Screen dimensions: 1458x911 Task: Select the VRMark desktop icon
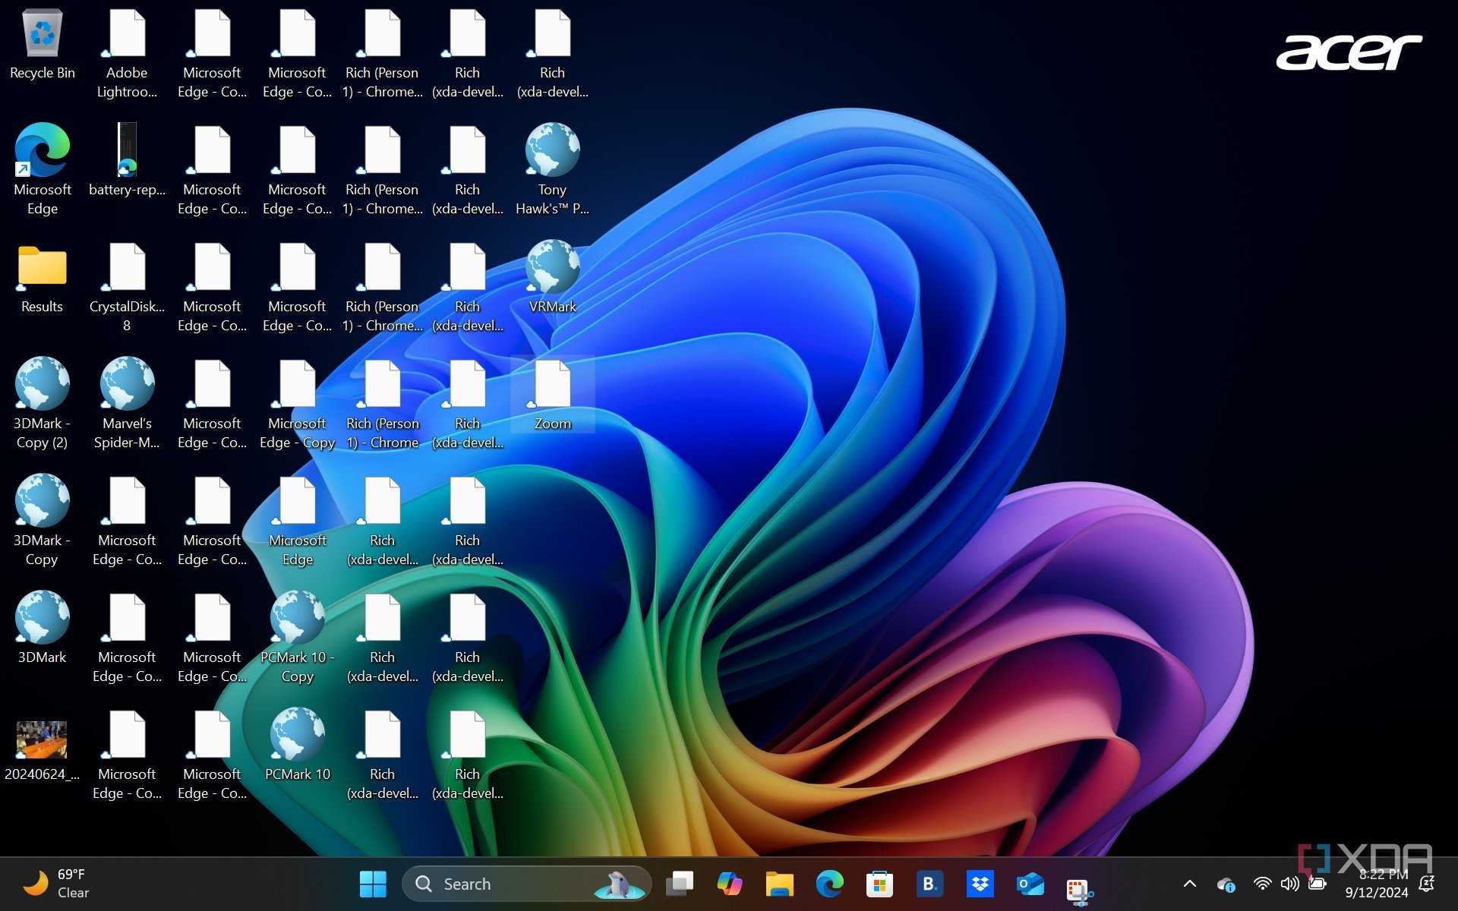[553, 276]
